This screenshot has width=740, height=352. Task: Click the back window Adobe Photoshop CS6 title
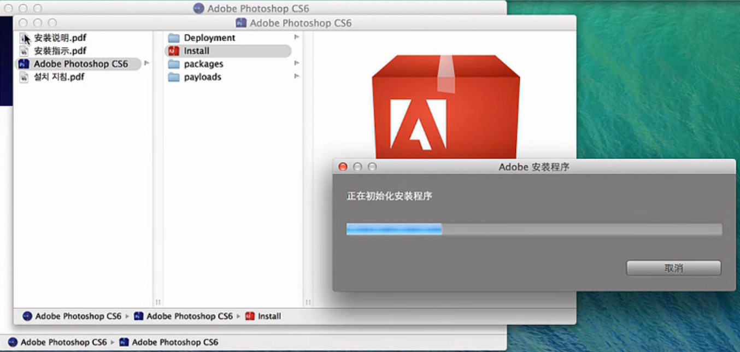tap(259, 9)
